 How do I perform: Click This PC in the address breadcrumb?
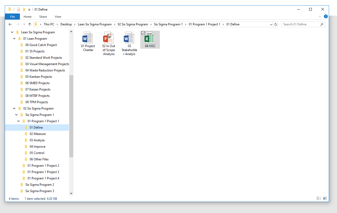click(x=49, y=24)
